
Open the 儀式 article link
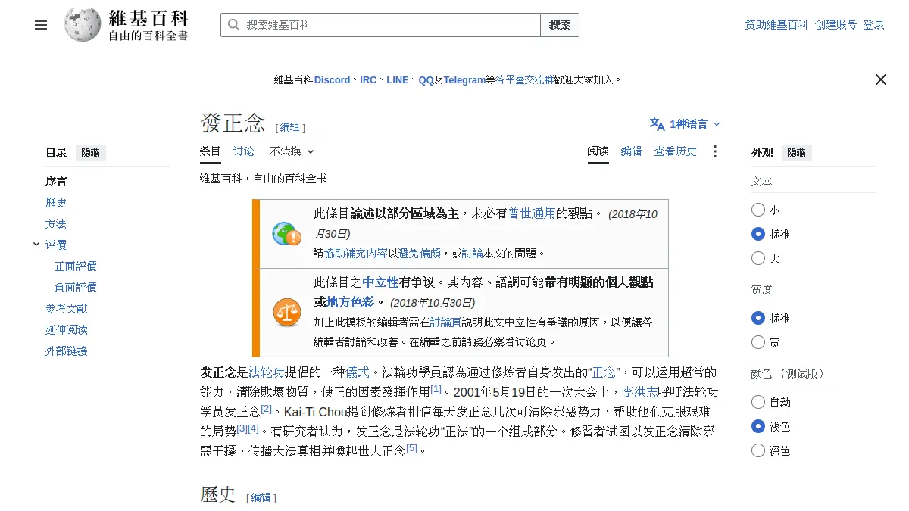(358, 372)
